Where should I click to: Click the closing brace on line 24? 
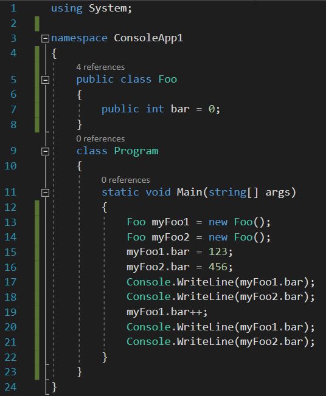pos(54,387)
